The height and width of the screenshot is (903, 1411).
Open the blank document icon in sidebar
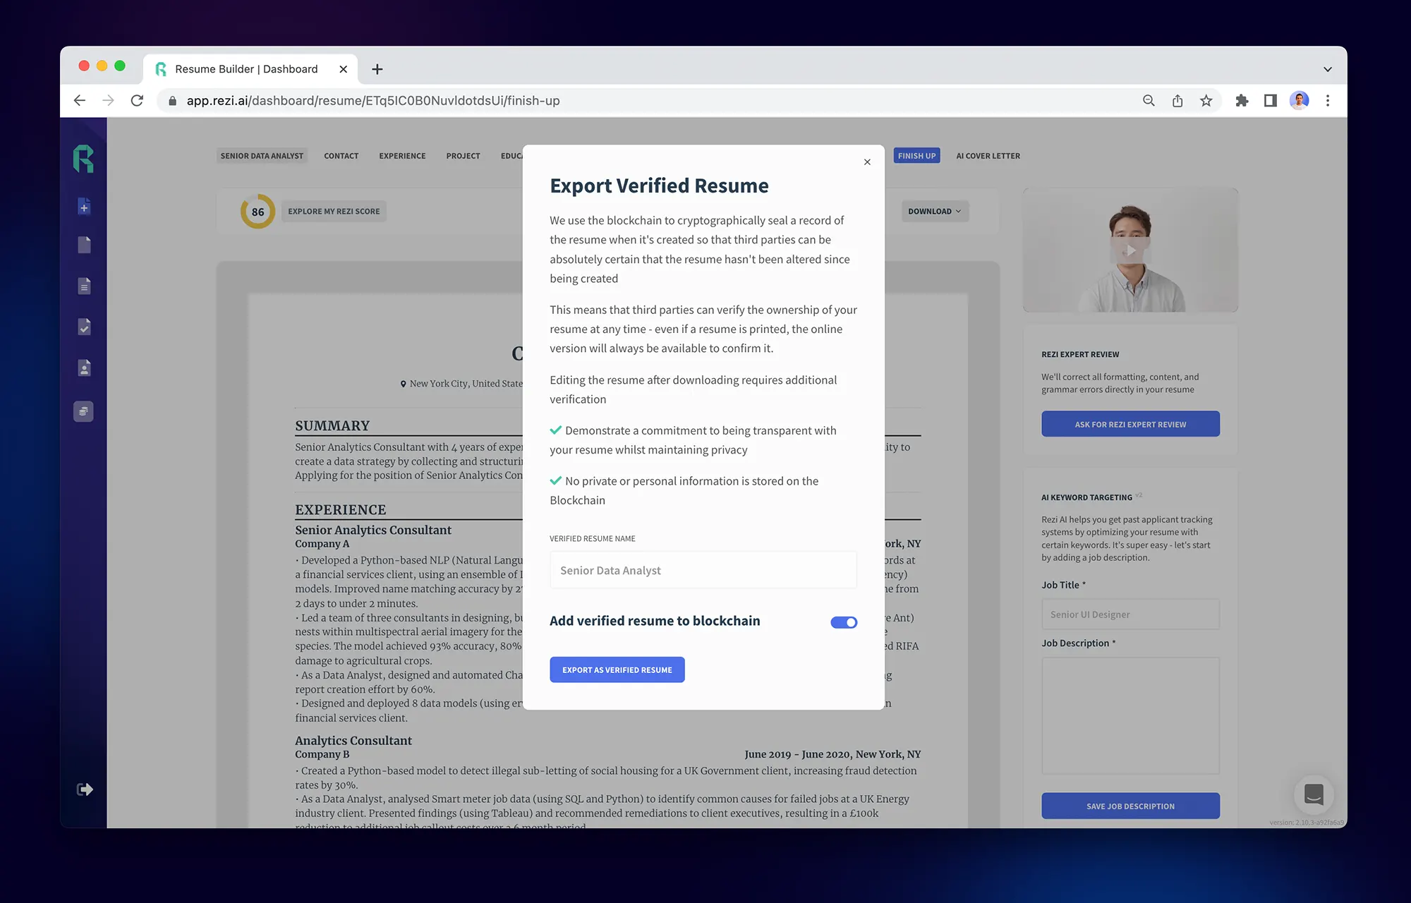[84, 245]
